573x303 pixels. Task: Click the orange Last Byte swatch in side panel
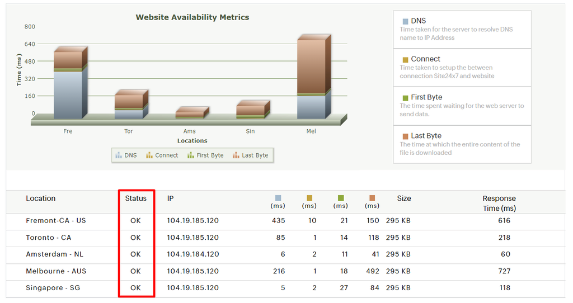click(x=405, y=136)
